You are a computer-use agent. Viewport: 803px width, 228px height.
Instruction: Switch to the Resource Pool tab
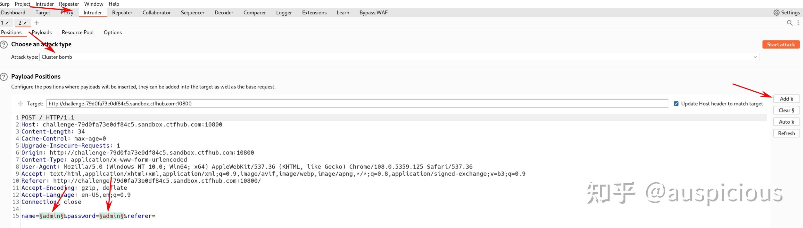(78, 33)
